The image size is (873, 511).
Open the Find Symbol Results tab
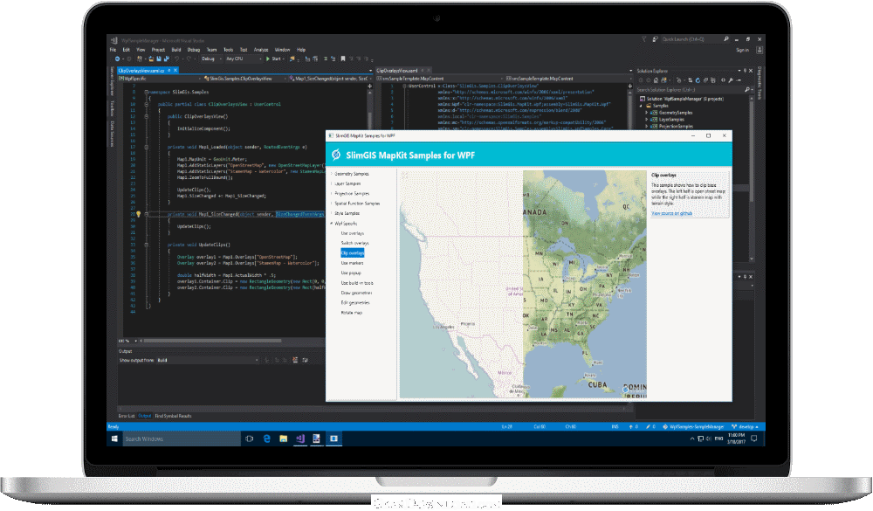coord(173,416)
